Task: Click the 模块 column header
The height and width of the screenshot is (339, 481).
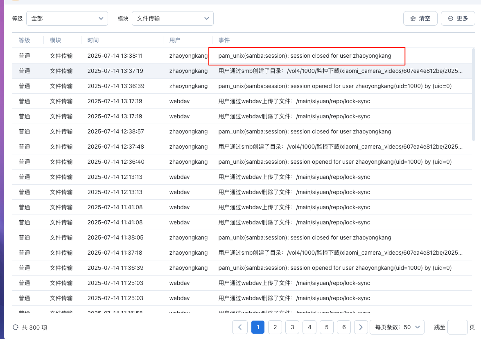Action: click(56, 40)
